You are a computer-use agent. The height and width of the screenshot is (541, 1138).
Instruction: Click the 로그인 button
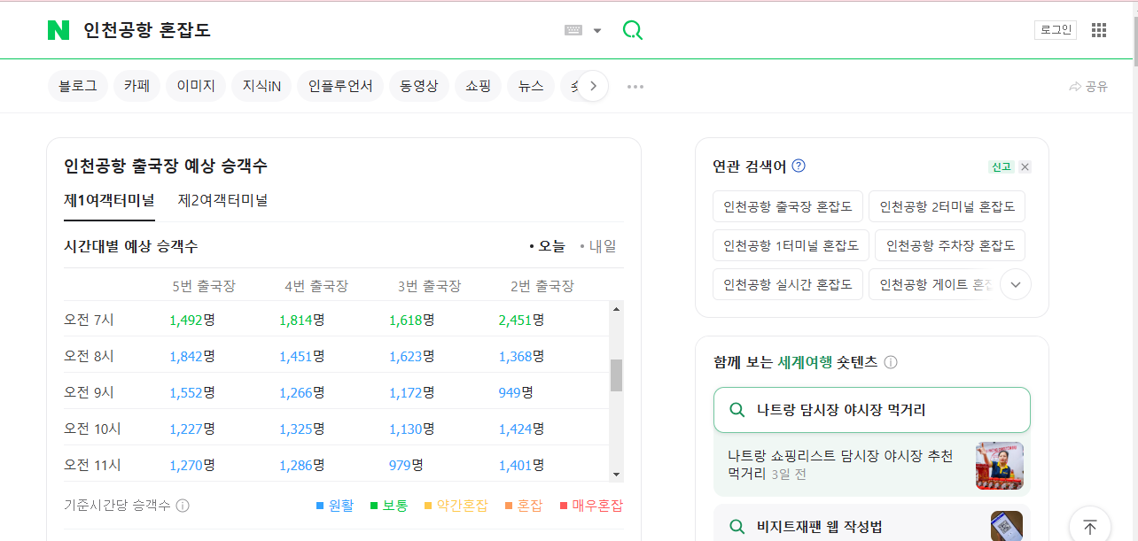tap(1056, 29)
